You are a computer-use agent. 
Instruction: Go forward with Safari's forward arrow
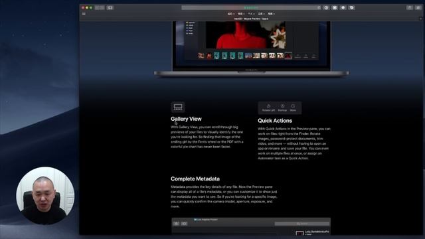pyautogui.click(x=102, y=8)
